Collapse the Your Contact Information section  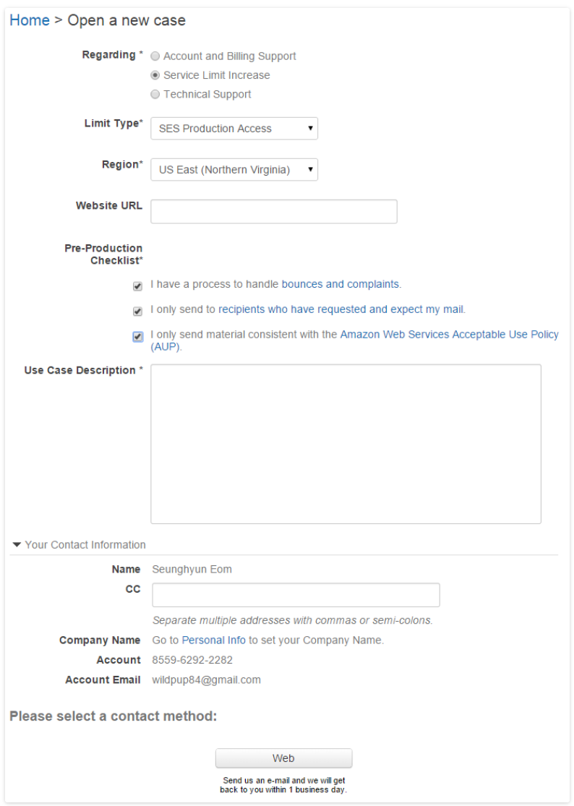click(x=79, y=545)
